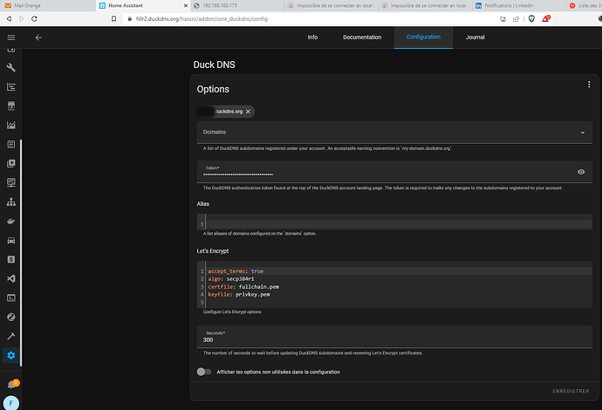
Task: Switch to the Journal tab
Action: pos(475,38)
